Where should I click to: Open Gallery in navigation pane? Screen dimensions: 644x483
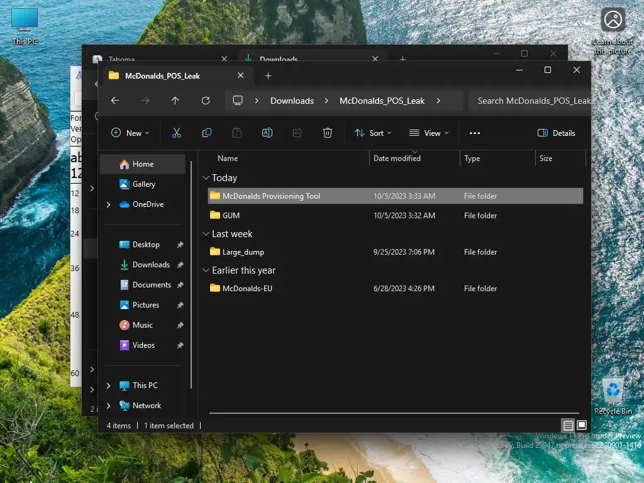pos(143,184)
